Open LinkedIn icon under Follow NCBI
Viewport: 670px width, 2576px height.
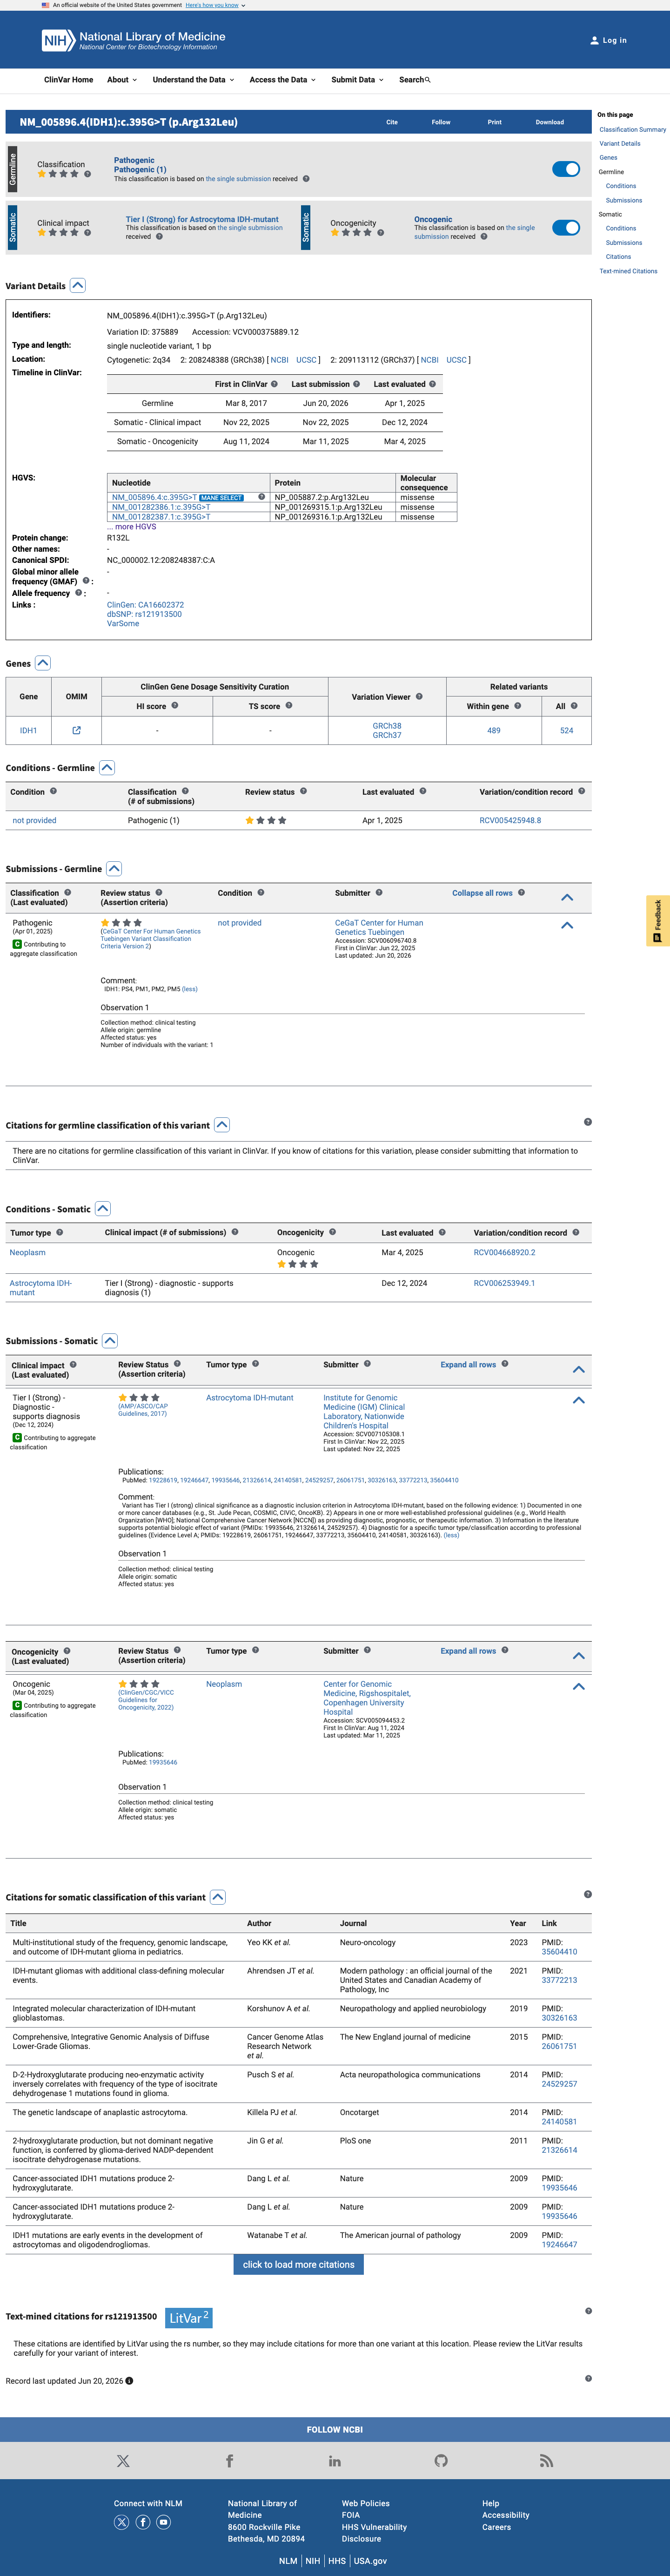(x=335, y=2461)
